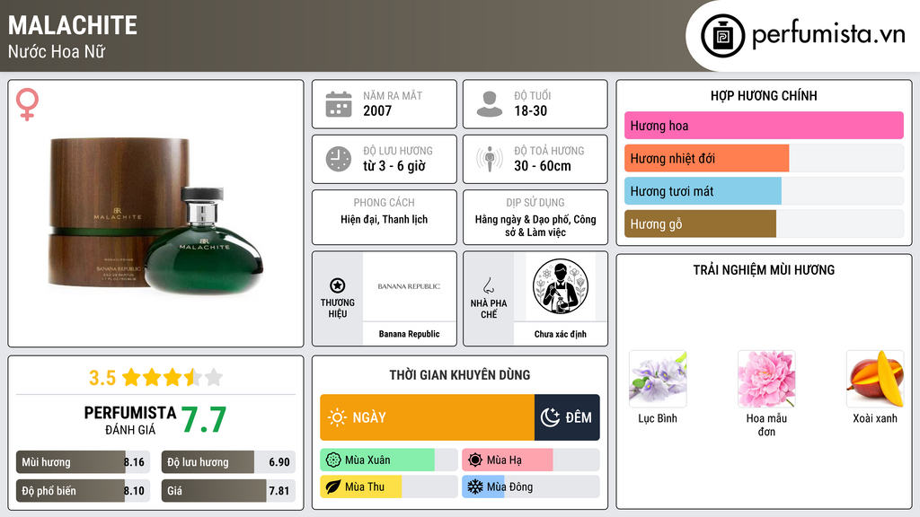Click the nose icon above Nhà pha chế
Viewport: 920px width, 517px height.
(488, 285)
